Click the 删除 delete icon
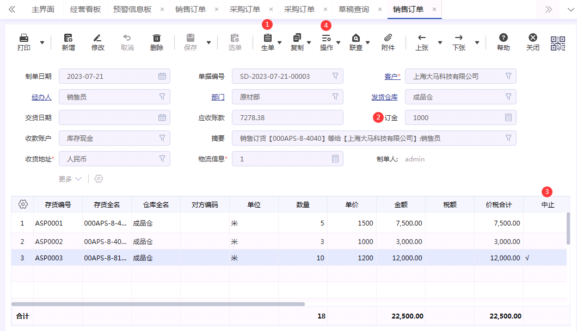The image size is (577, 331). [x=157, y=38]
